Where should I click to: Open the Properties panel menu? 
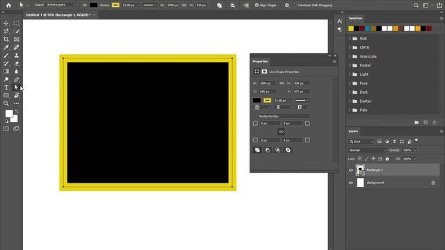pyautogui.click(x=334, y=62)
